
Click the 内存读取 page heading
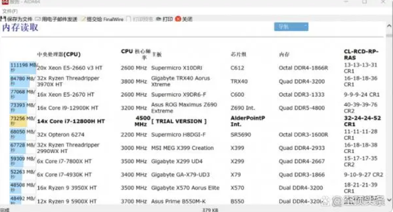coord(20,27)
